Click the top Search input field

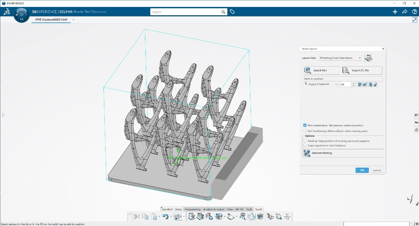pos(185,12)
